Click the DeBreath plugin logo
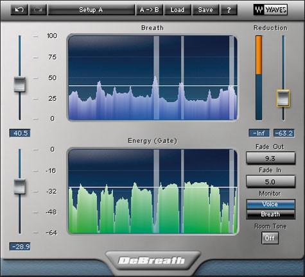This screenshot has height=277, width=305. pyautogui.click(x=152, y=260)
